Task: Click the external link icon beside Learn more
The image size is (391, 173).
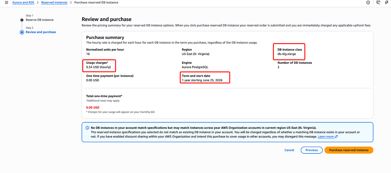Action: click(336, 137)
